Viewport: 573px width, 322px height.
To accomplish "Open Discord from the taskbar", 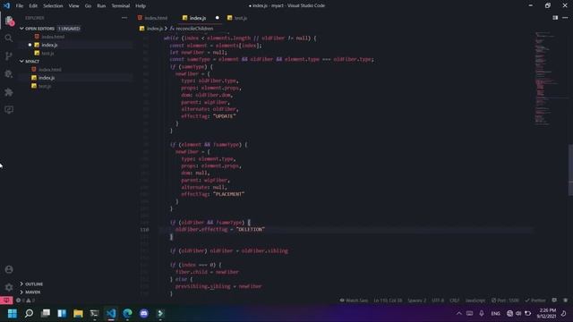I will click(144, 313).
